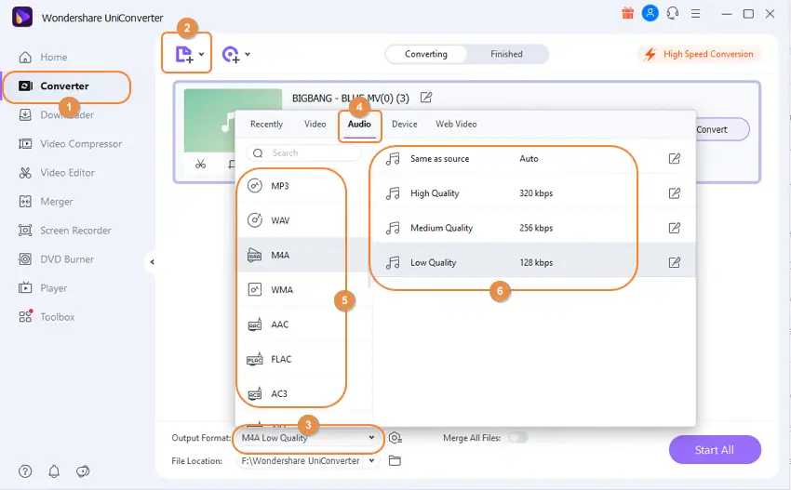The height and width of the screenshot is (490, 791).
Task: Edit the BIGBANG file name pencil icon
Action: pos(426,98)
